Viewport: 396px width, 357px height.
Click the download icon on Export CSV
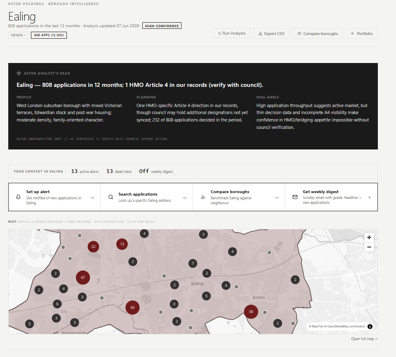[x=260, y=33]
